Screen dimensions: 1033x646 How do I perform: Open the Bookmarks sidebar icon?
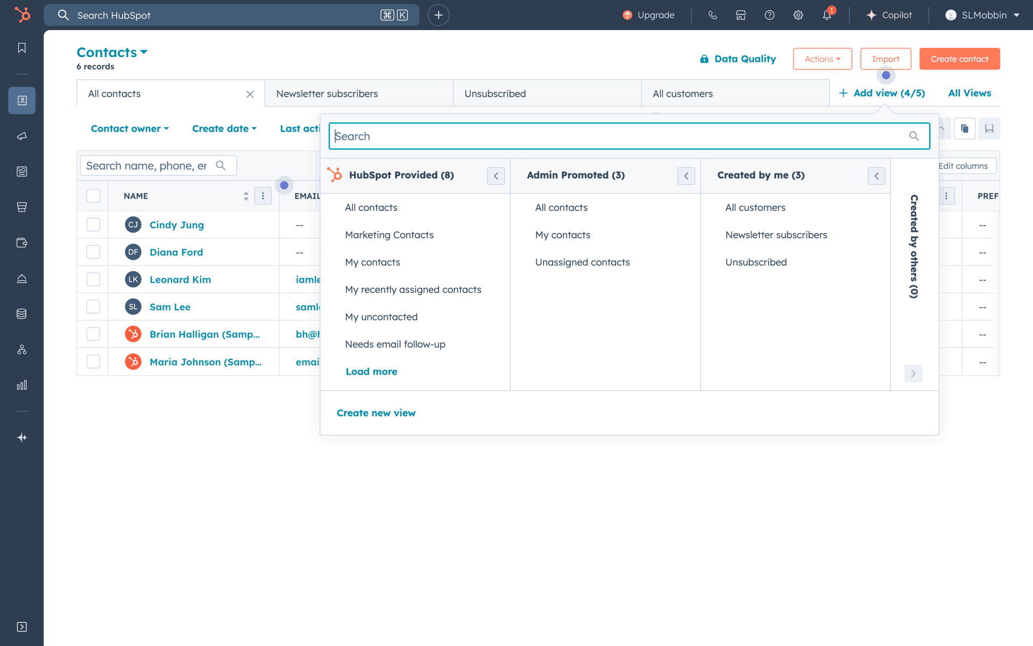click(22, 48)
